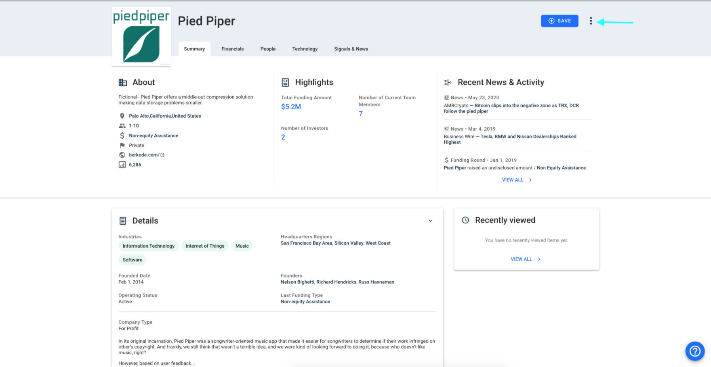
Task: Switch to the Financials tab
Action: point(233,49)
